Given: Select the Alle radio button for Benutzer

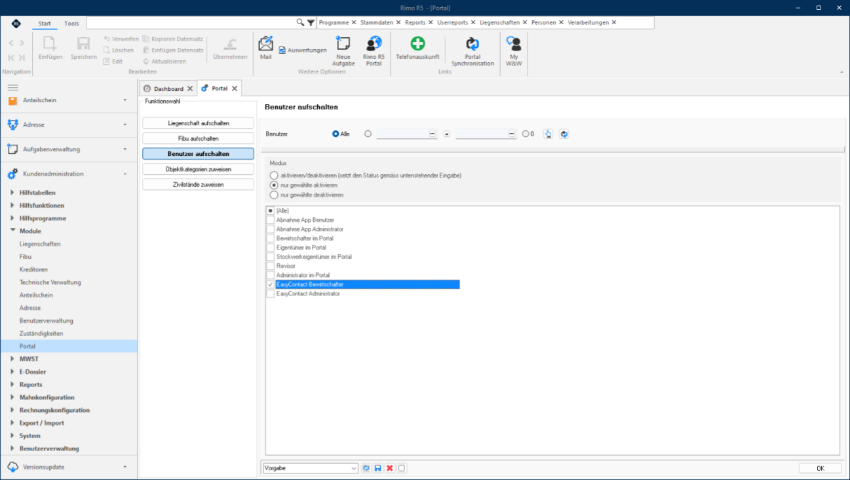Looking at the screenshot, I should click(x=336, y=134).
